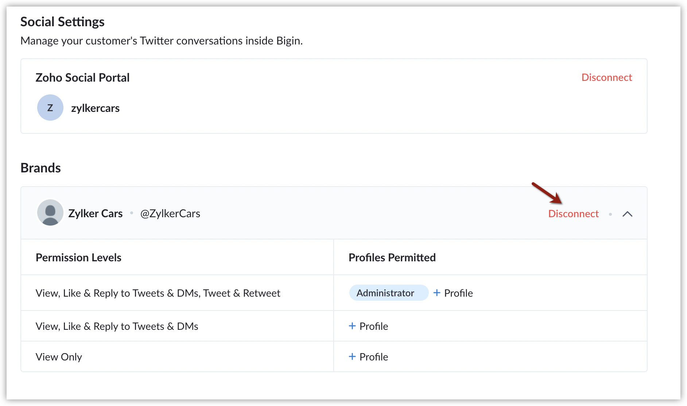Click plus icon in View Only row
This screenshot has width=687, height=406.
pos(352,356)
